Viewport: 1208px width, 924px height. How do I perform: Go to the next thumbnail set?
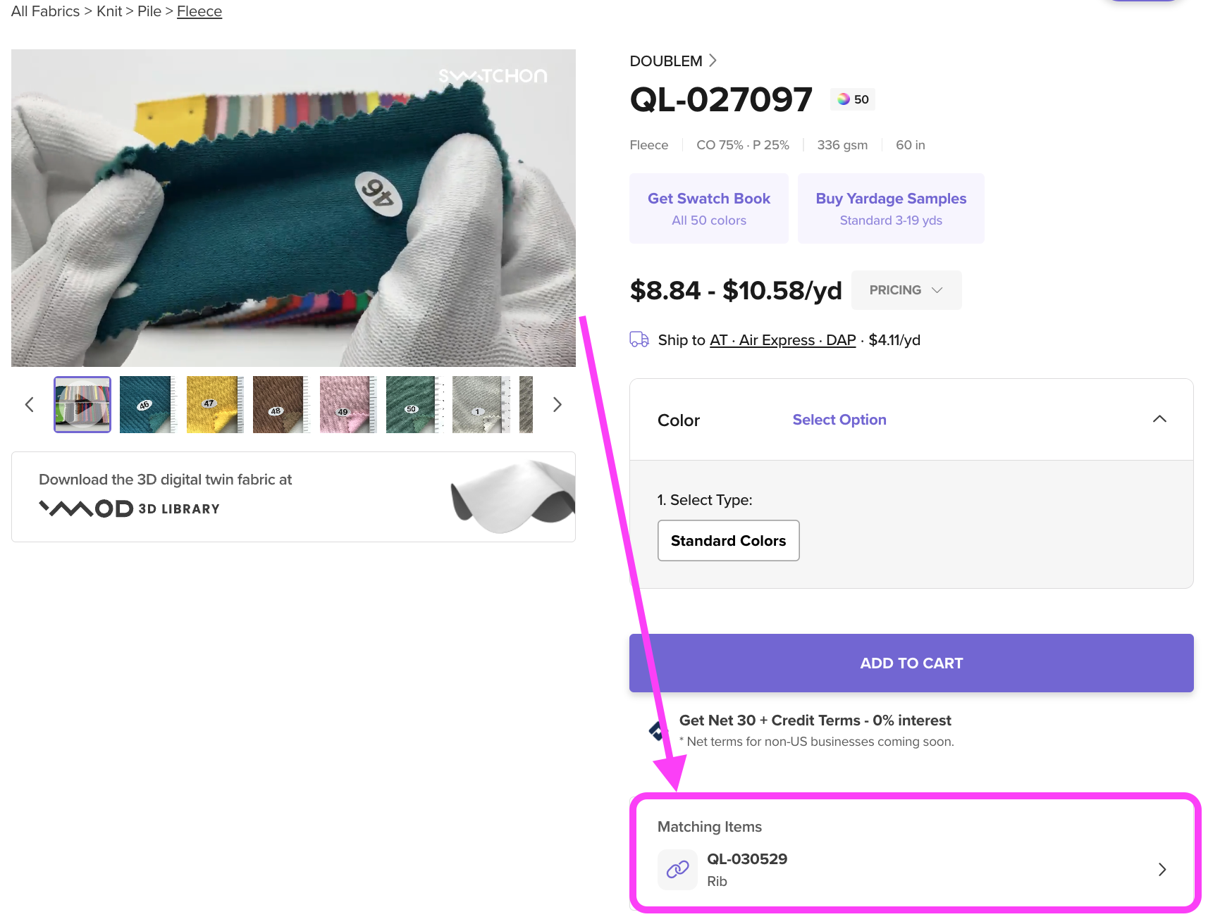click(557, 404)
